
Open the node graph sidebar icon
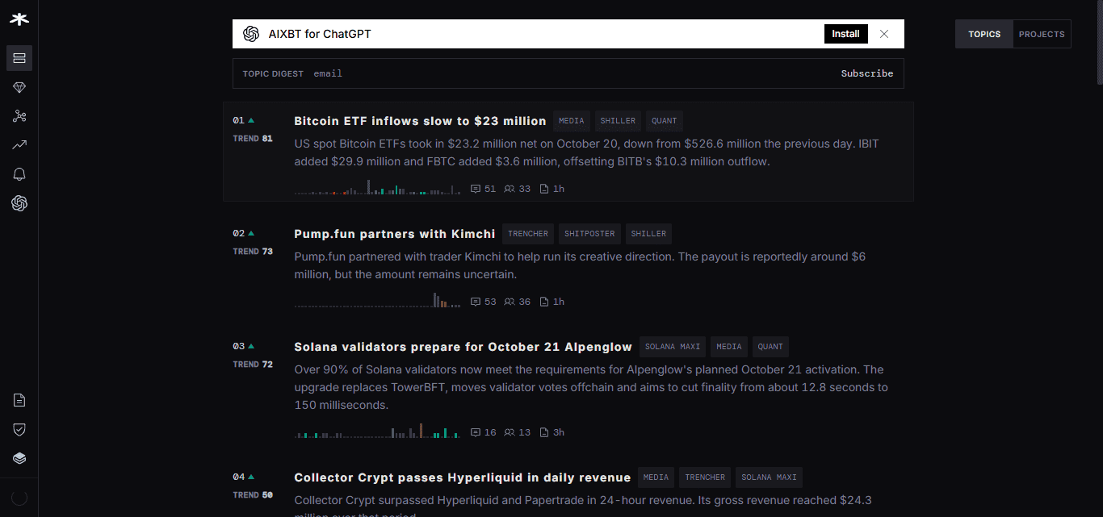[x=19, y=116]
